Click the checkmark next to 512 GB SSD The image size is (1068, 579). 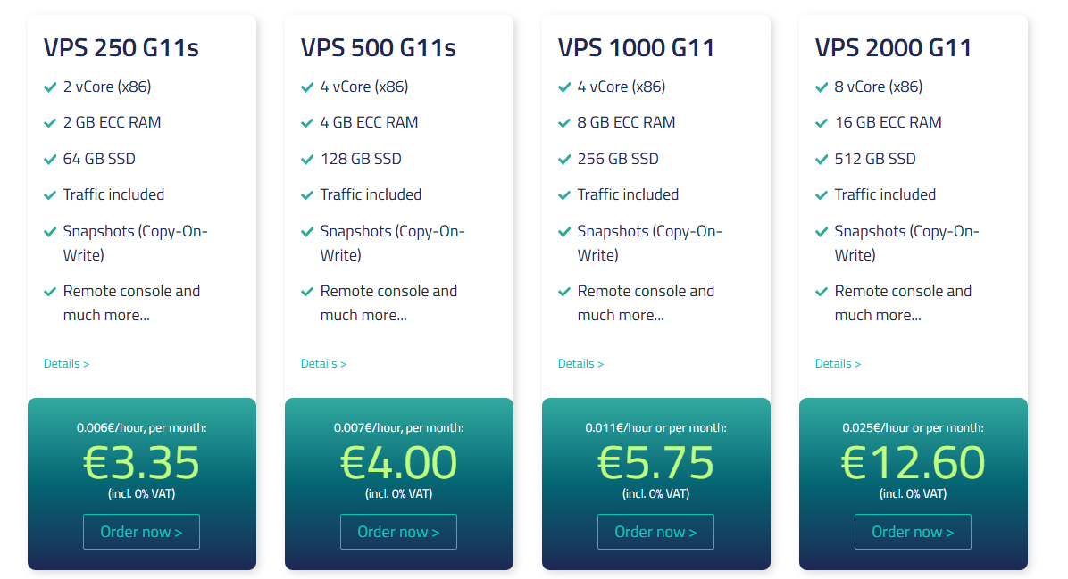pyautogui.click(x=822, y=160)
